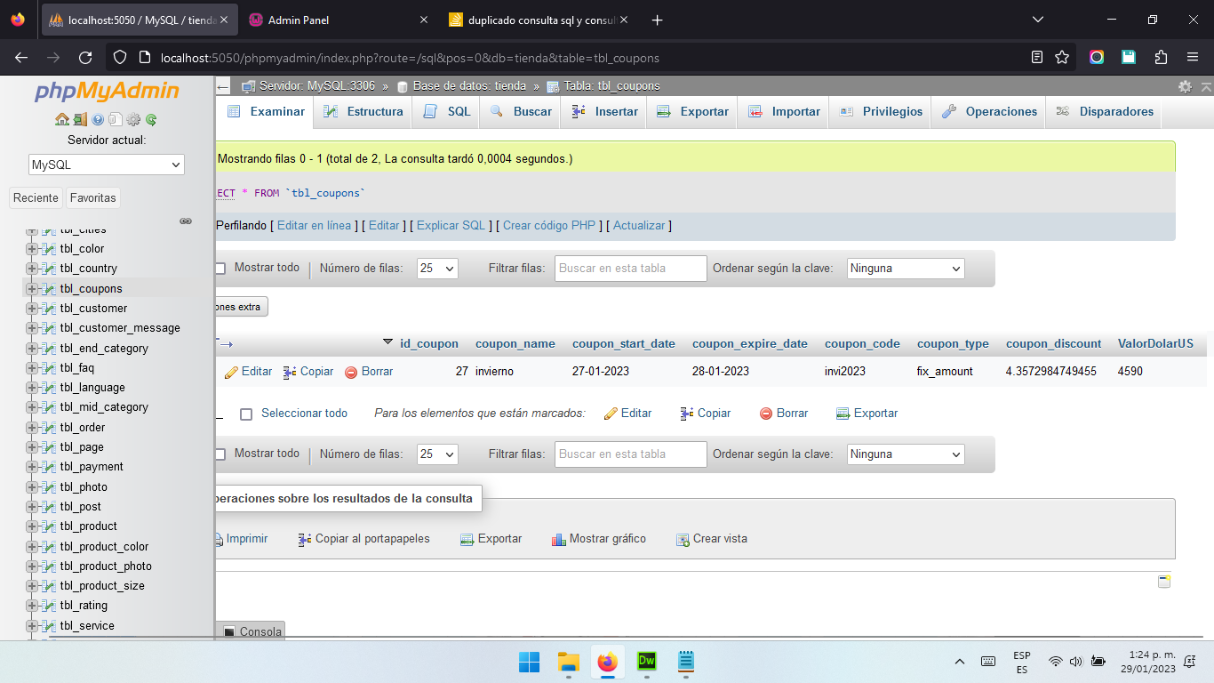
Task: Expand tbl_order tree node
Action: point(32,428)
